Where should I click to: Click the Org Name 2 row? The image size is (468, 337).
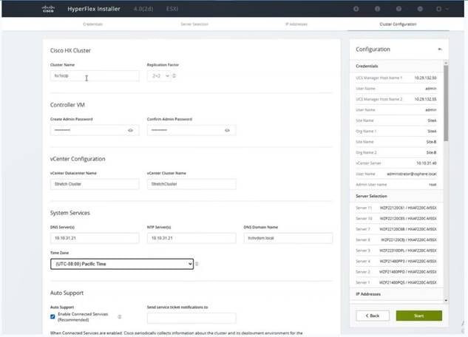[x=396, y=152]
